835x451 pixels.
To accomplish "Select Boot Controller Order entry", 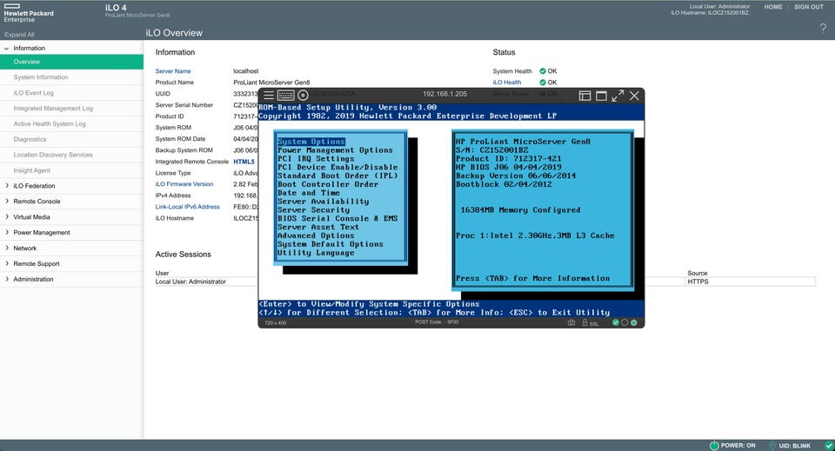I will pos(328,184).
